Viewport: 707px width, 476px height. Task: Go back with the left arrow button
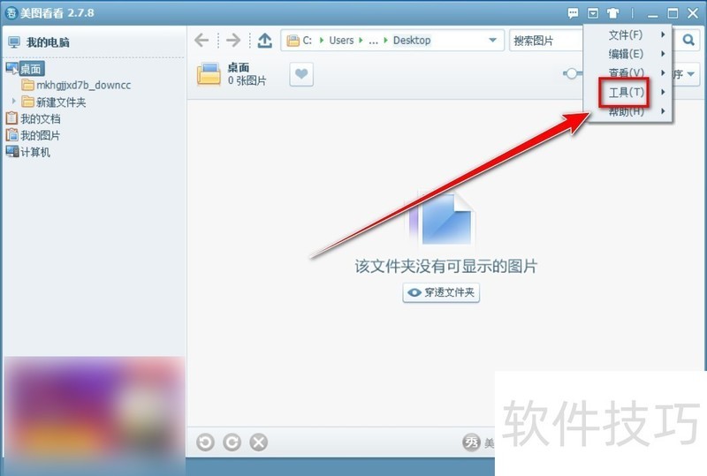(201, 40)
